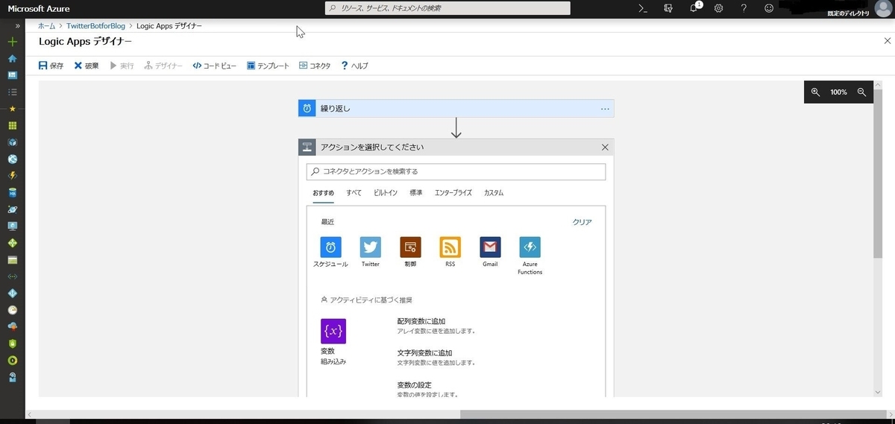Open the All resources grid icon in sidebar

tap(12, 126)
